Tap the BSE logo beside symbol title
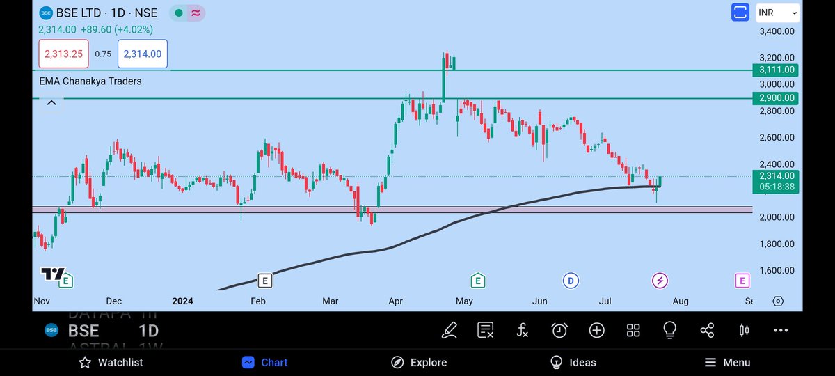Viewport: 835px width, 376px height. coord(45,13)
